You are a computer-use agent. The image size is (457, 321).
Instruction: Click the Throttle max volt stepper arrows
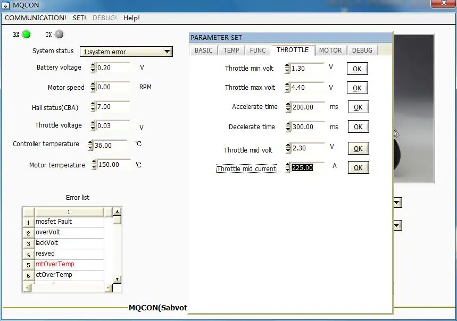point(287,88)
